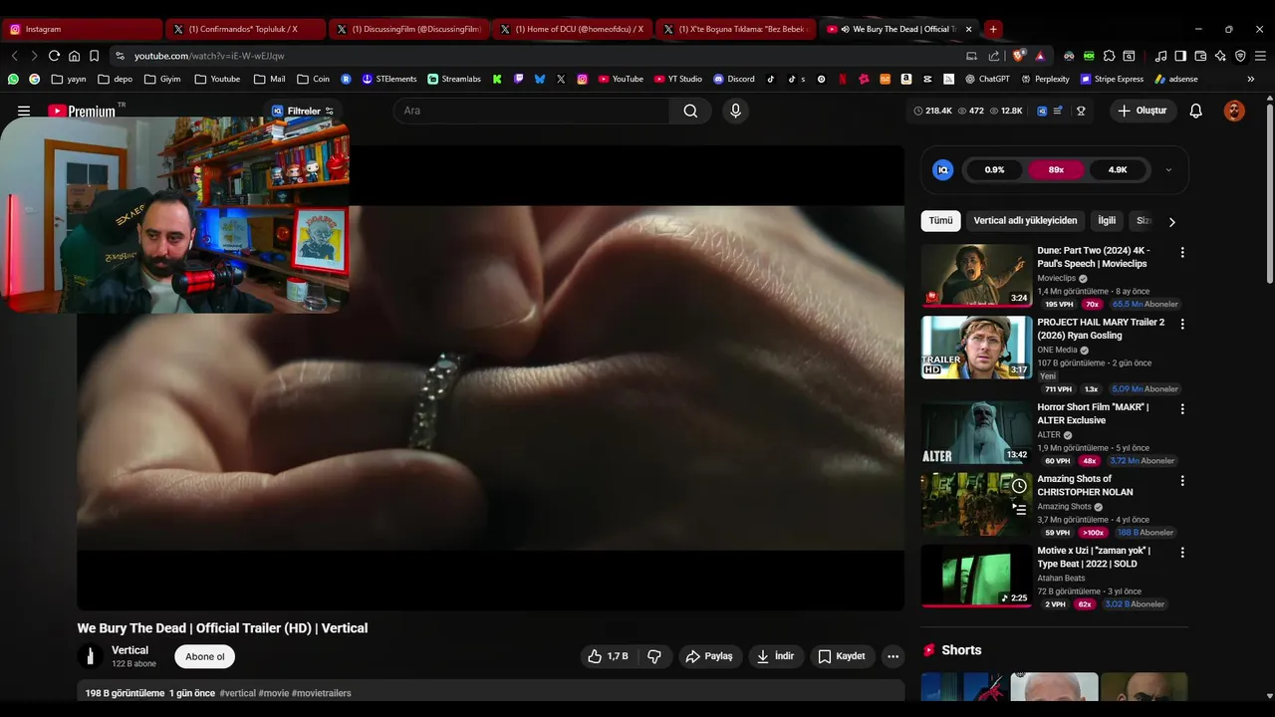This screenshot has width=1275, height=717.
Task: Switch to the DiscussingFilm X tab
Action: tap(408, 29)
